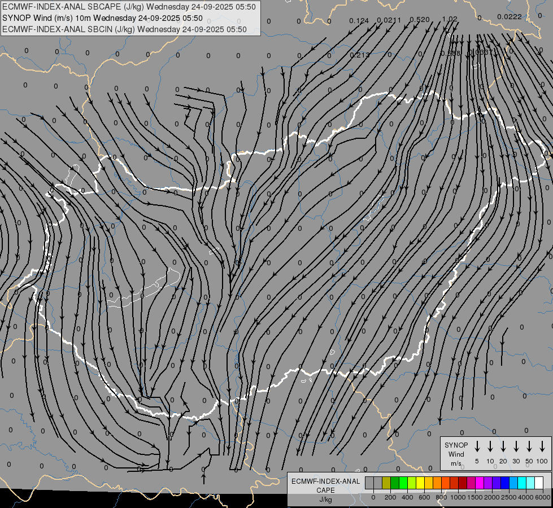The width and height of the screenshot is (553, 508).
Task: Select the pale cyan CAPE legend swatch
Action: 530,483
